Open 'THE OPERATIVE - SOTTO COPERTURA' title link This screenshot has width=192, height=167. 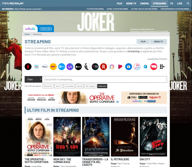(x=36, y=161)
